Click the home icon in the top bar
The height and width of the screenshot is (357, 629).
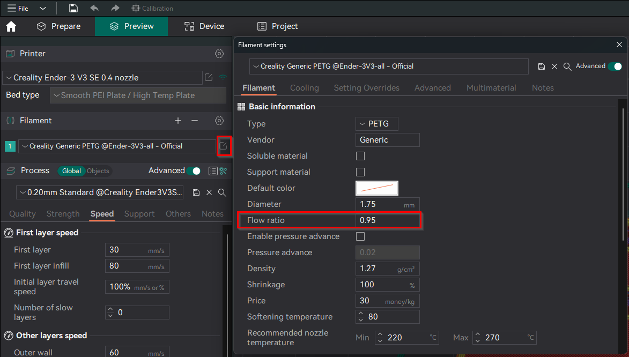pos(11,26)
